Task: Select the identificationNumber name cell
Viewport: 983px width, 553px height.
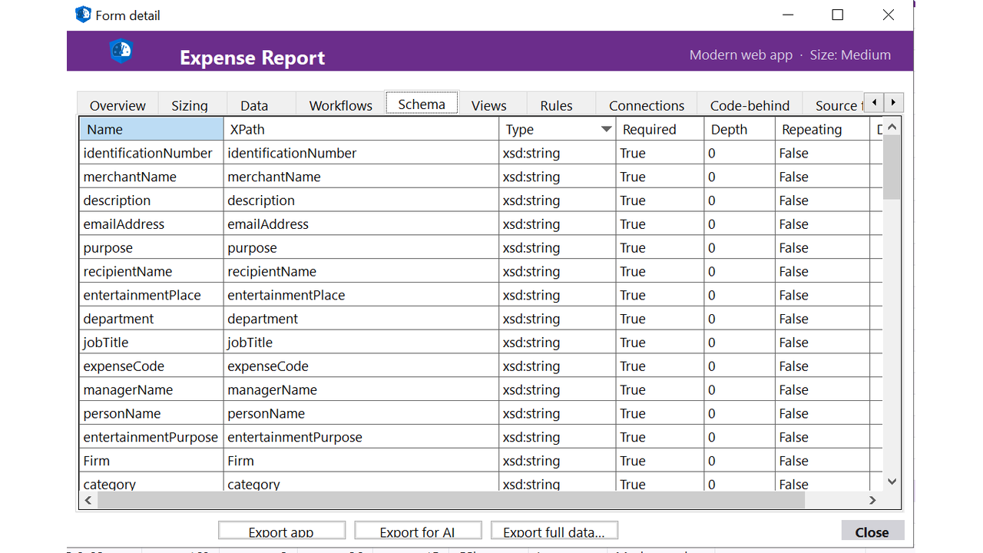Action: click(151, 153)
